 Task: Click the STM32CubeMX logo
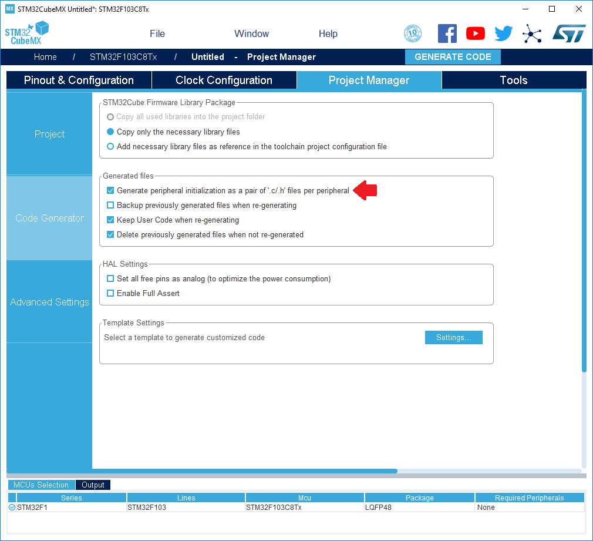point(26,33)
